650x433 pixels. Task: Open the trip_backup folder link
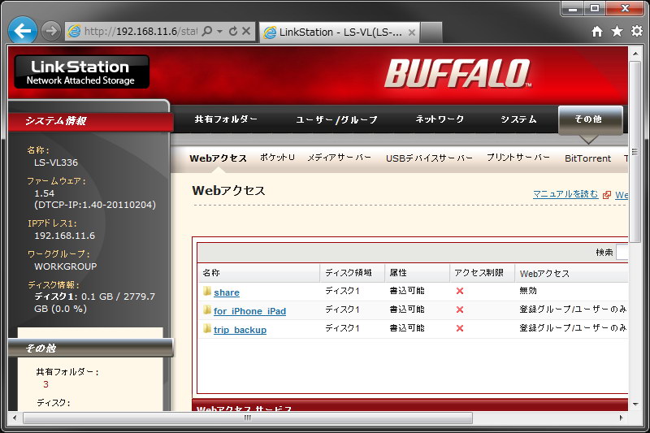(x=240, y=330)
